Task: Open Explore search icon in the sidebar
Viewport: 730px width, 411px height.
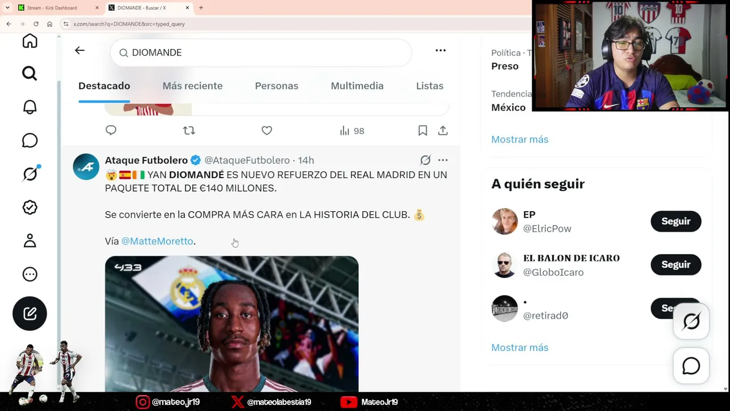Action: tap(30, 74)
